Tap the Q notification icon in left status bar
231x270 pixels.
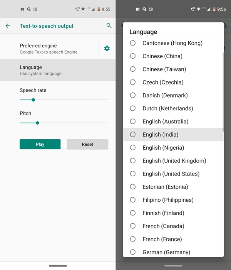pyautogui.click(x=29, y=9)
